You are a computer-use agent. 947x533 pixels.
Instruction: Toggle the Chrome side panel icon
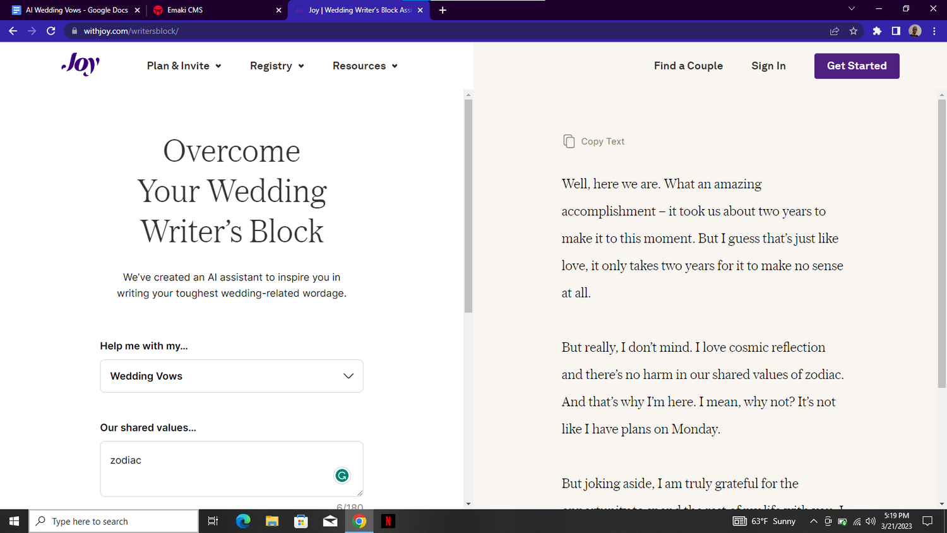(x=896, y=31)
